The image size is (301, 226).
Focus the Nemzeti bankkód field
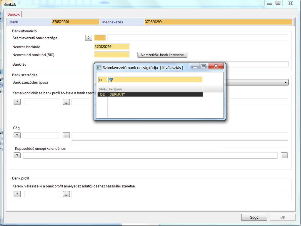112,47
